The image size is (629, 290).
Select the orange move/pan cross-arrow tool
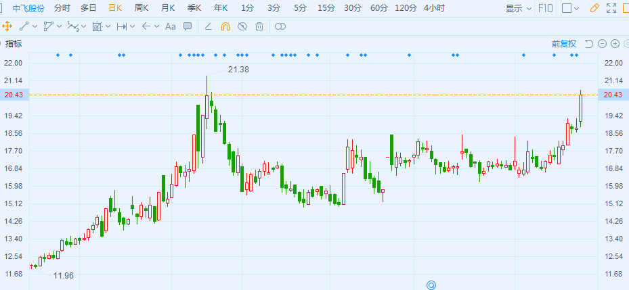(7, 27)
